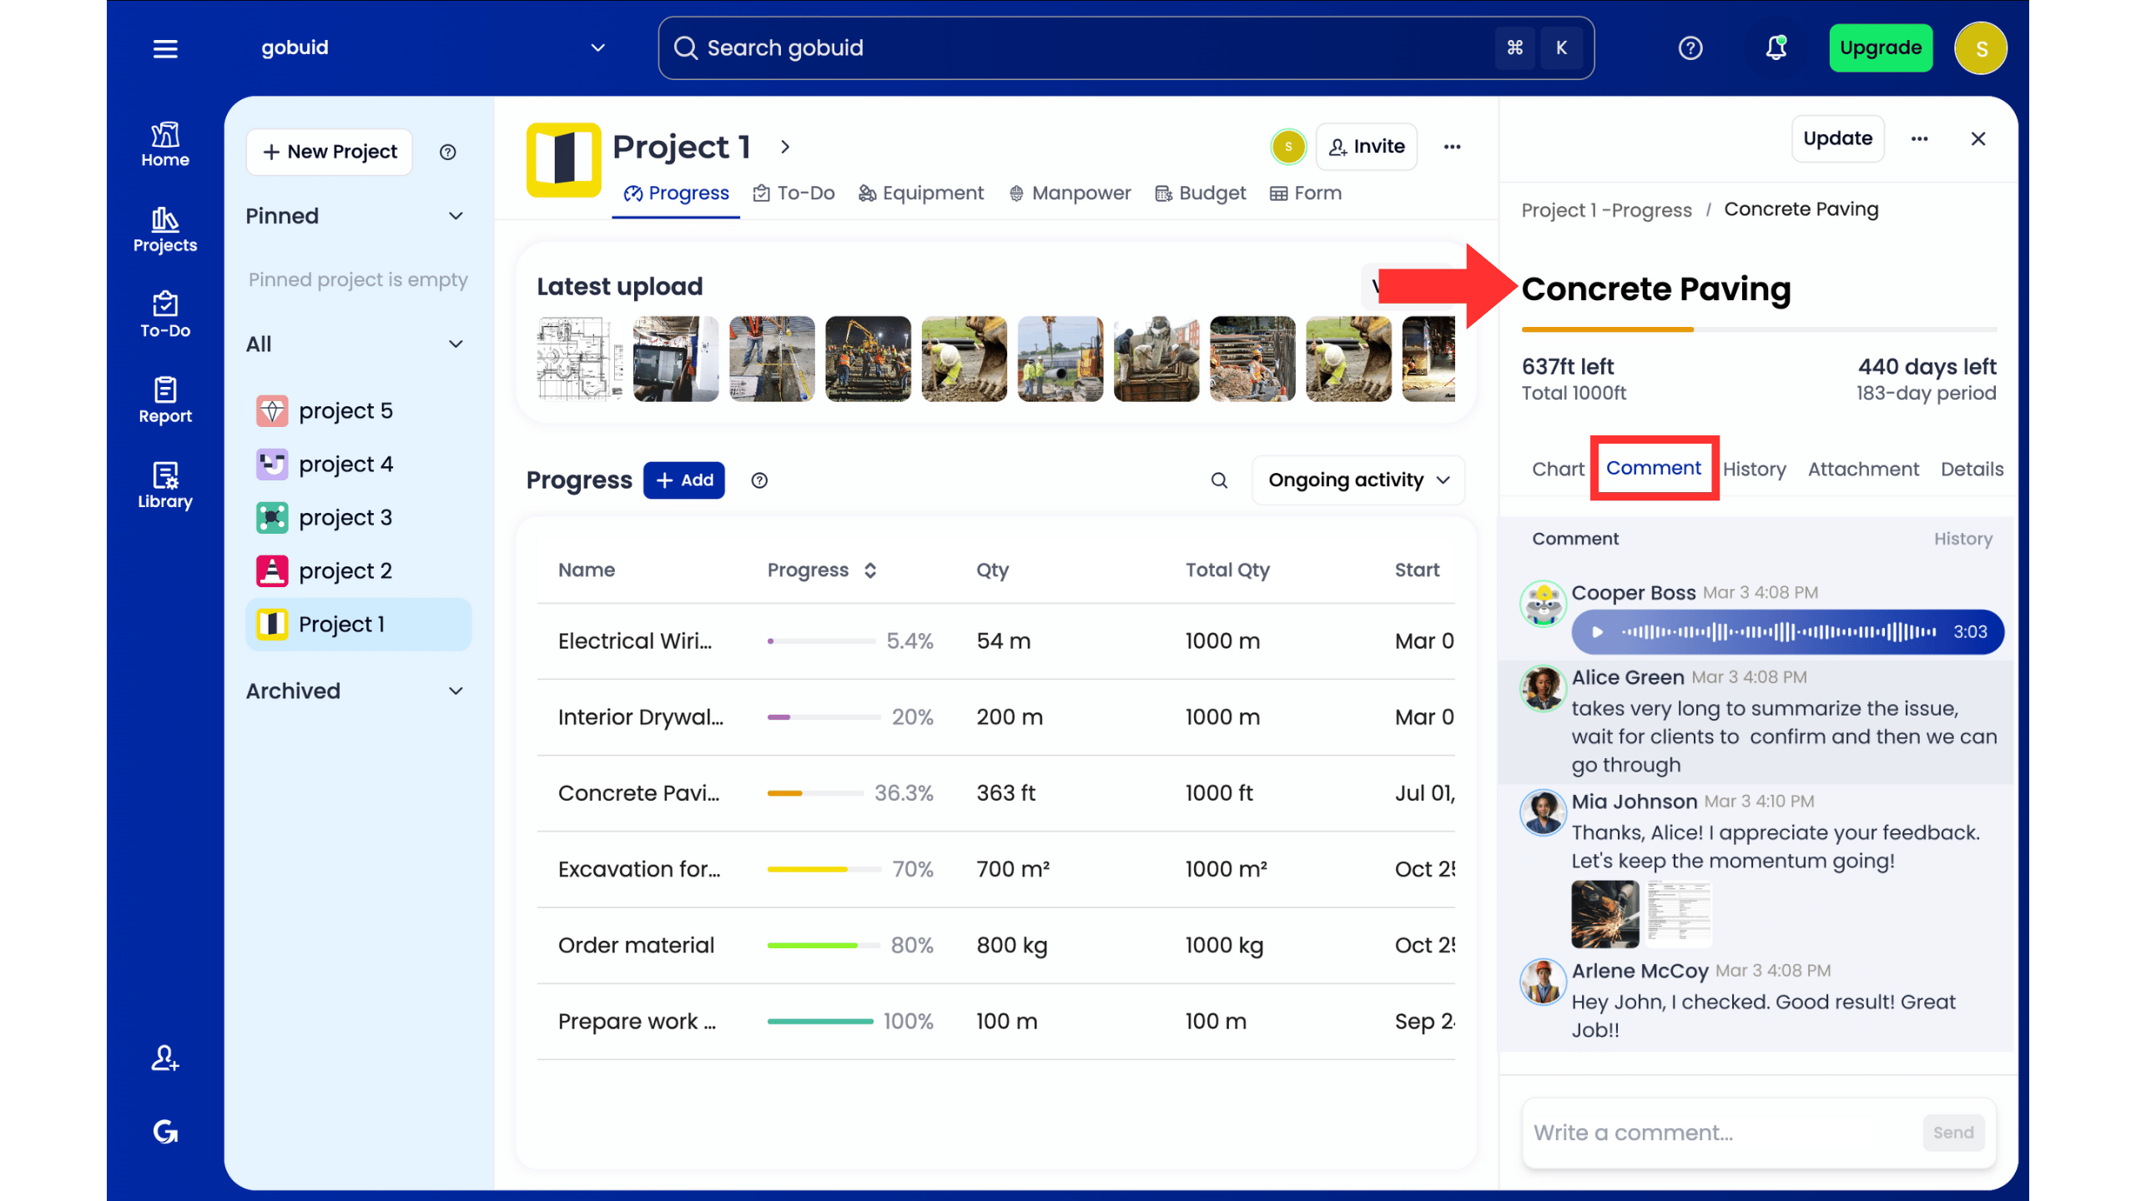Open the hamburger menu icon

click(x=165, y=48)
